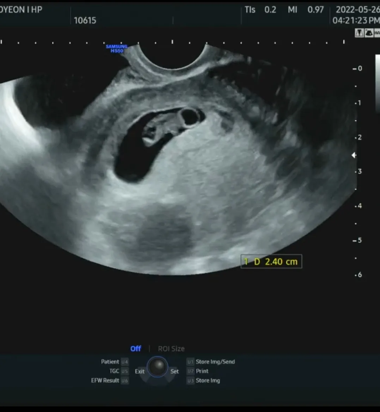Click the U4 key badge beside Patient

click(125, 362)
